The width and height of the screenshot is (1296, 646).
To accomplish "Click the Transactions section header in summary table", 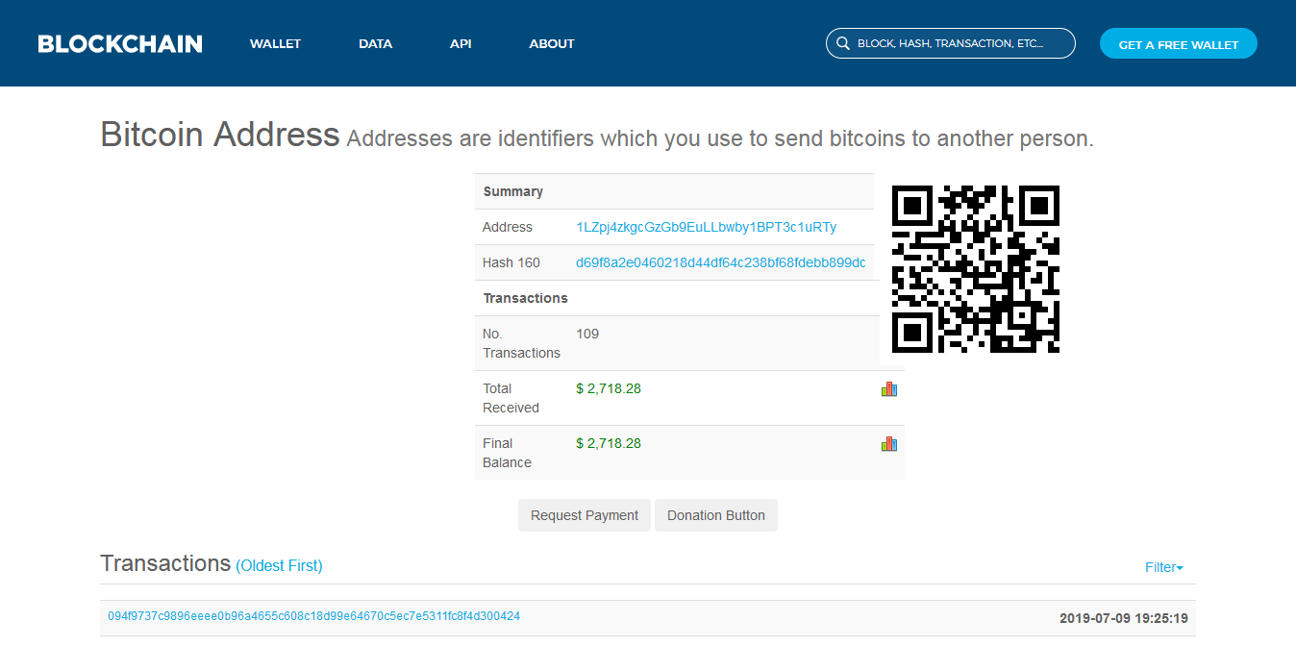I will point(526,298).
